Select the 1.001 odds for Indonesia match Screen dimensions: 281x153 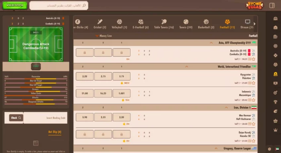pyautogui.click(x=122, y=93)
